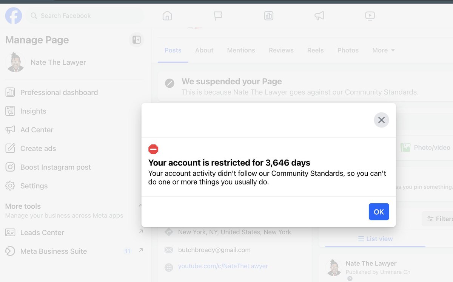Click the Ad Center megaphone icon
Screen dimensions: 453x282
coord(10,130)
